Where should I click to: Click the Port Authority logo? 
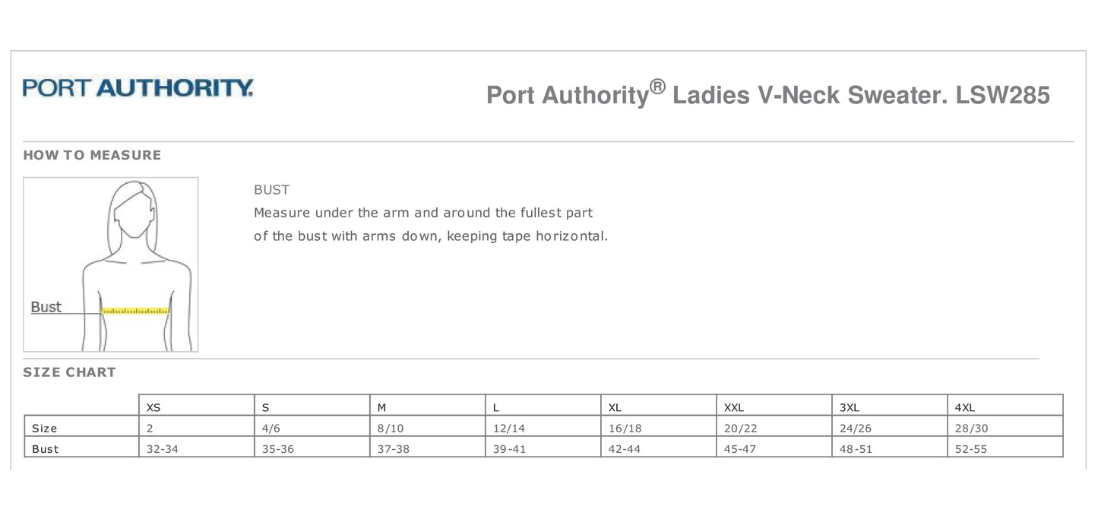138,88
